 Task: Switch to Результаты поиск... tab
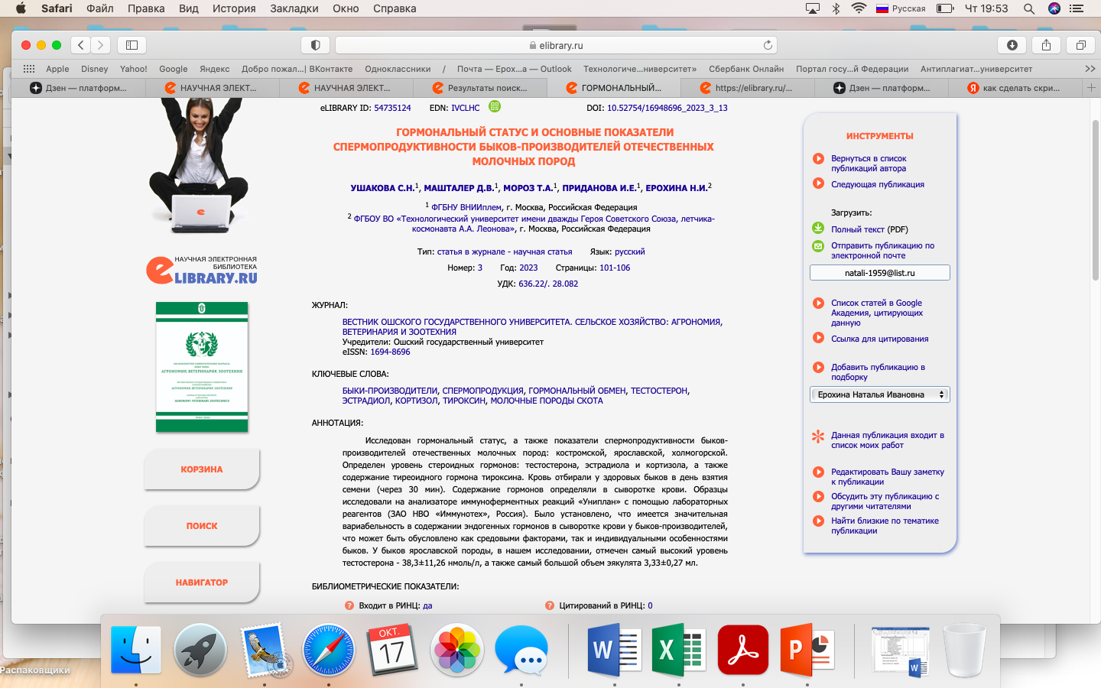pyautogui.click(x=480, y=88)
